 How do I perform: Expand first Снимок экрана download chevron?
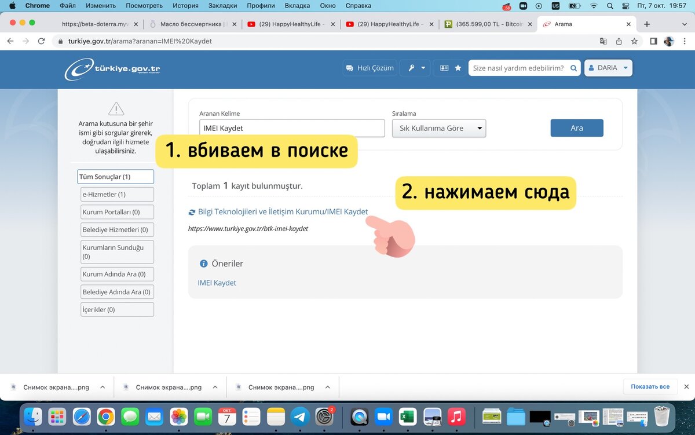coord(103,387)
